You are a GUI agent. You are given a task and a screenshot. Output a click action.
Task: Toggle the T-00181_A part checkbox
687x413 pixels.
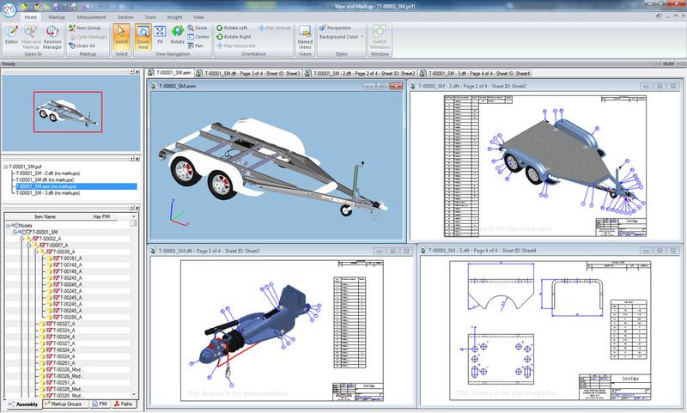(x=56, y=258)
